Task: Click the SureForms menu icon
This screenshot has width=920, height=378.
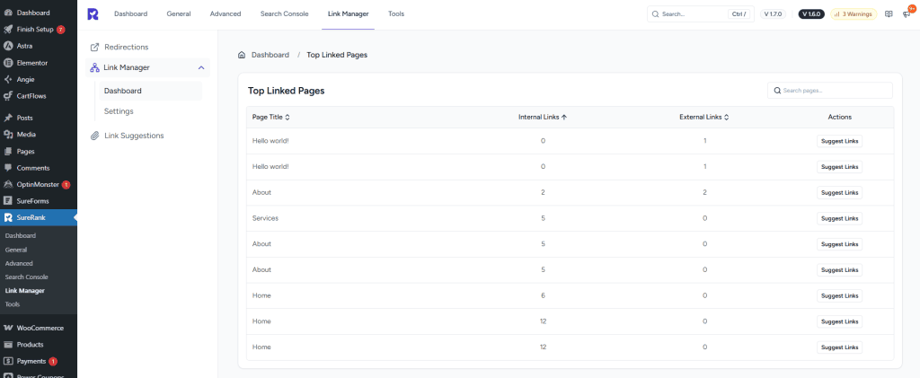Action: [8, 201]
